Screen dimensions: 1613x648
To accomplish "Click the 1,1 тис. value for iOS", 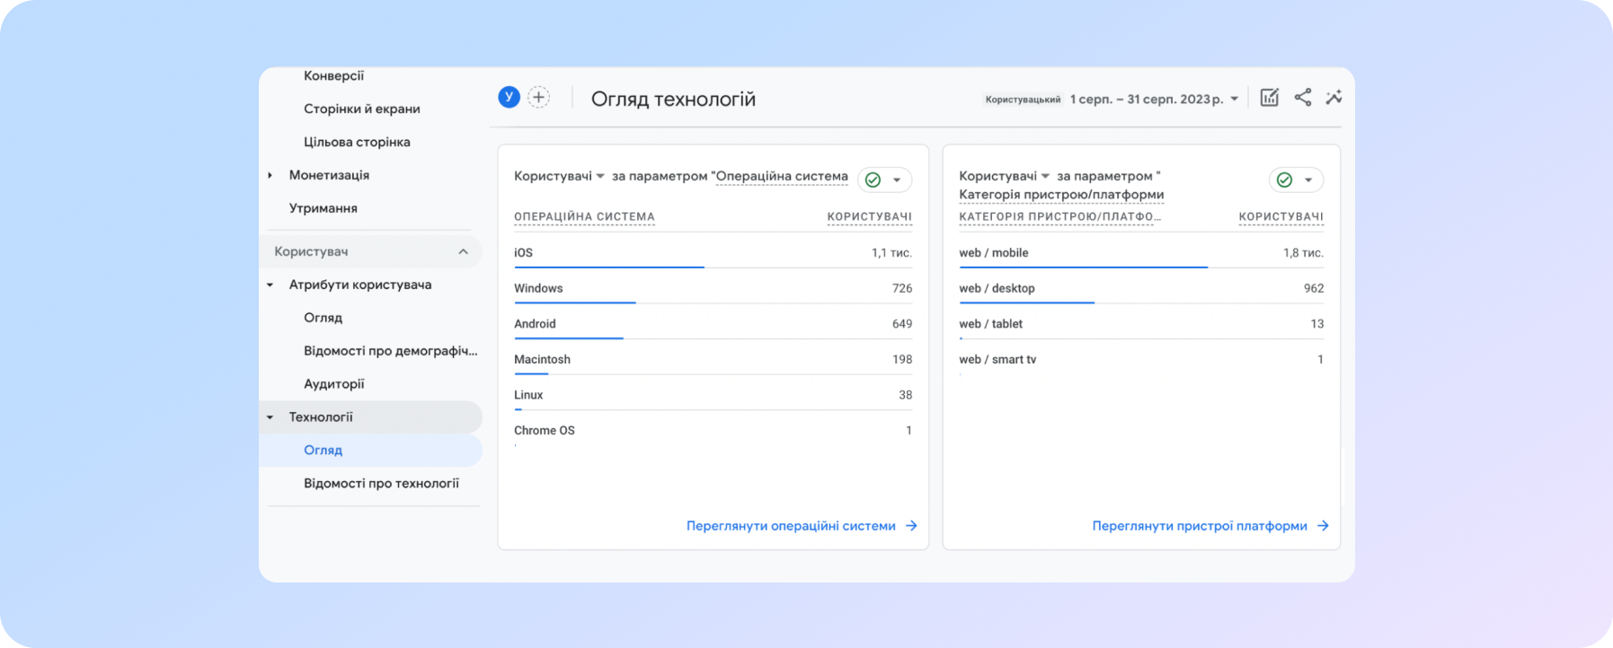I will tap(891, 253).
